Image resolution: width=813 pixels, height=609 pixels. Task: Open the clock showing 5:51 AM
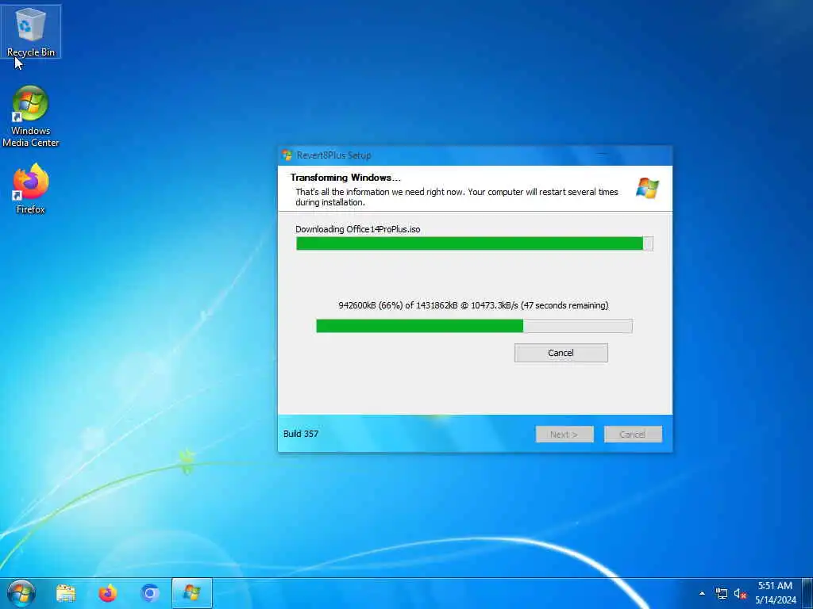[775, 586]
